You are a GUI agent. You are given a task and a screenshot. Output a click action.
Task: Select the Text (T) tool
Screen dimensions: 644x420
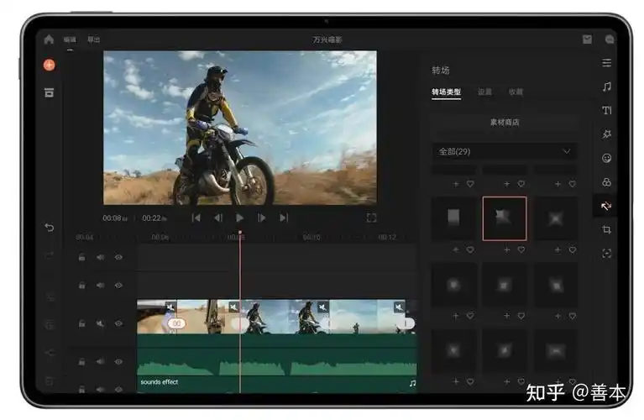tap(606, 110)
